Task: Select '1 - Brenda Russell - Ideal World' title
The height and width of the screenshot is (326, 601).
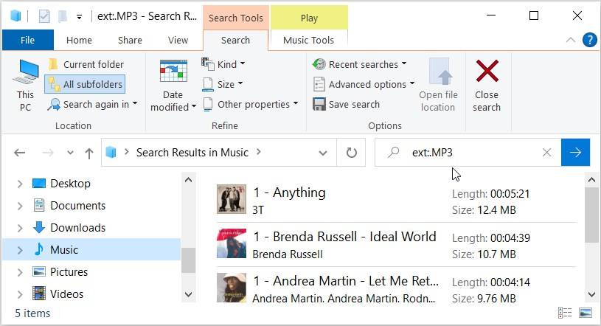Action: pos(344,237)
